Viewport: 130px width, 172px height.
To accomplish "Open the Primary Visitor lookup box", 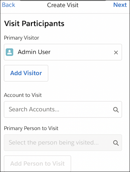I will 63,52.
